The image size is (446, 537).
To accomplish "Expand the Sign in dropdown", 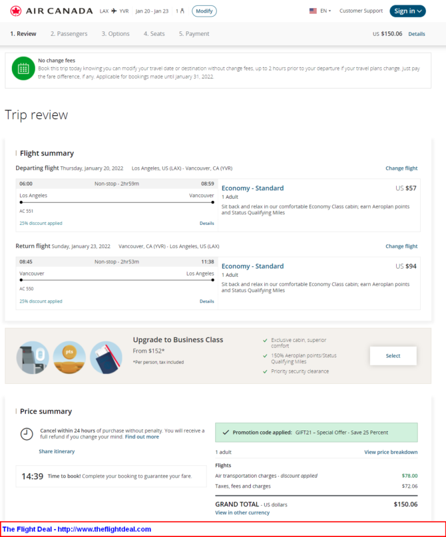I will coord(407,11).
